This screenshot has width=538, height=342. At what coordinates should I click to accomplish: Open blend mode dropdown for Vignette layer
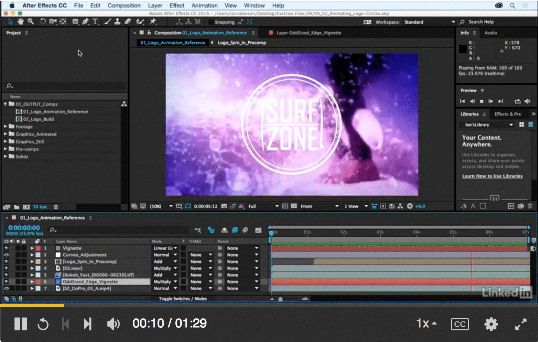point(165,248)
